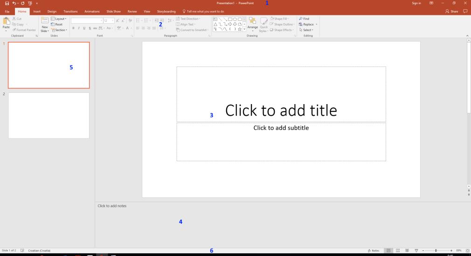Open the Storyboarding tab
Screen dimensions: 471x256
tap(166, 11)
